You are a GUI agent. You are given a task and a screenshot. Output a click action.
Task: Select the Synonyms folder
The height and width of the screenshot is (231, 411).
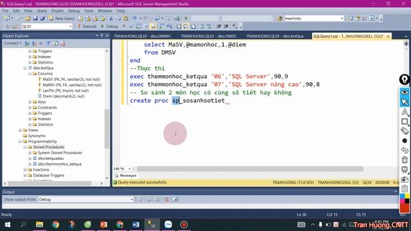click(37, 135)
